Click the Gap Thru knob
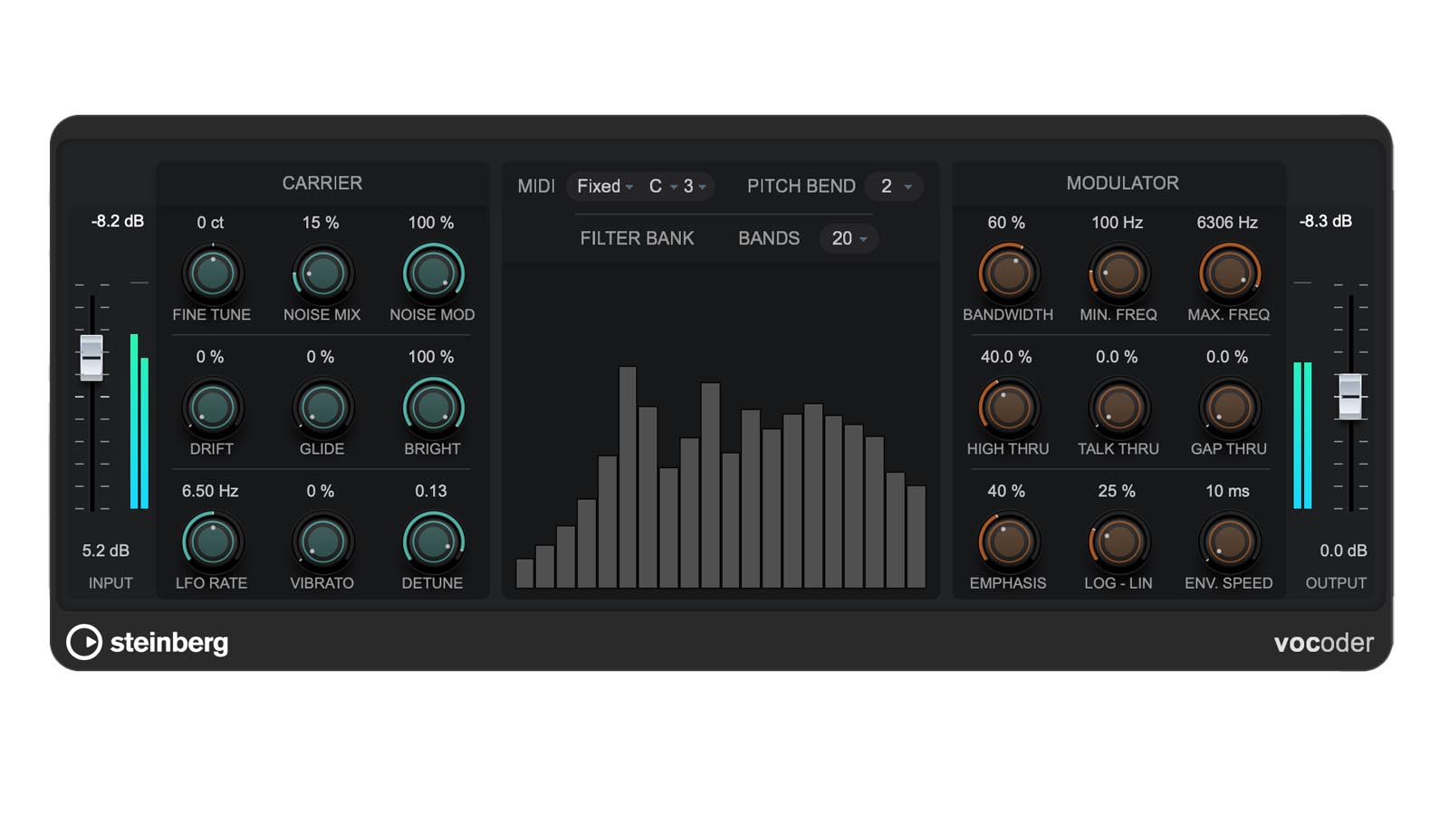The width and height of the screenshot is (1449, 815). [1229, 407]
